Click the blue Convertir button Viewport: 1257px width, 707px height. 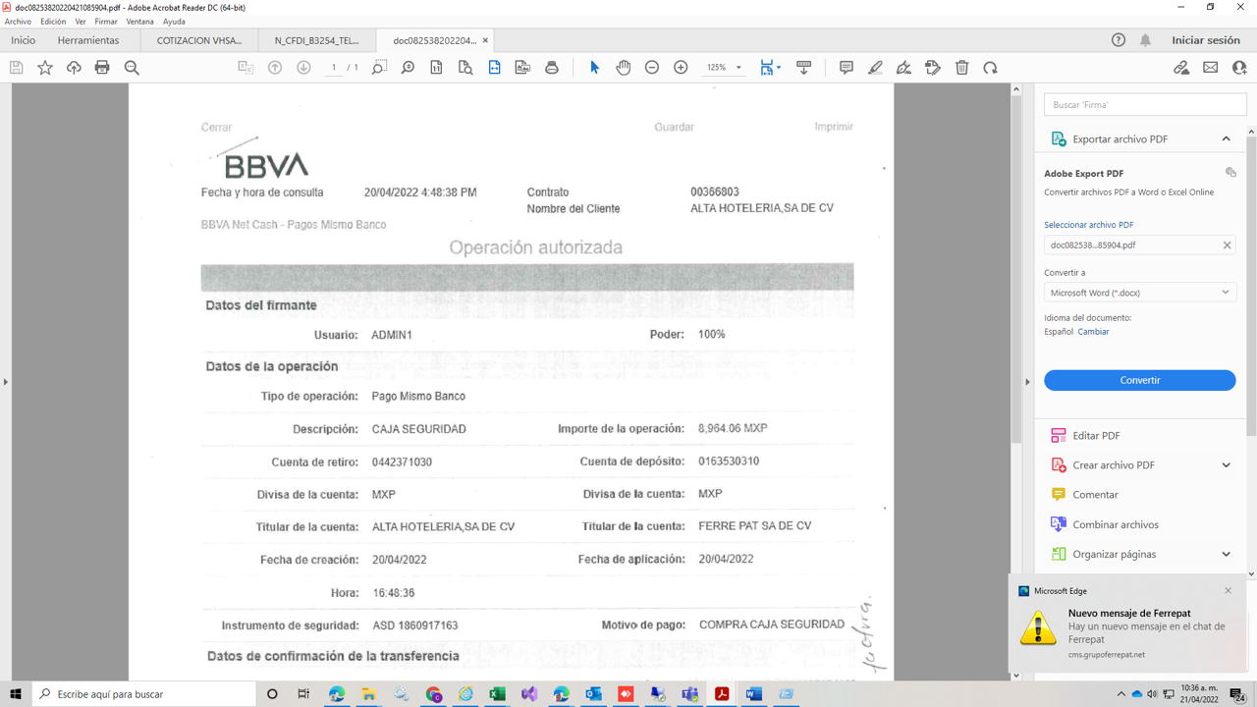click(1139, 380)
